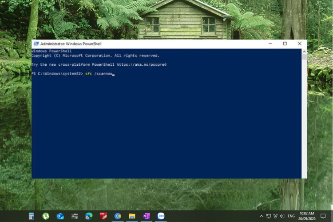This screenshot has height=222, width=333.
Task: Change input language from ENG
Action: 291,216
